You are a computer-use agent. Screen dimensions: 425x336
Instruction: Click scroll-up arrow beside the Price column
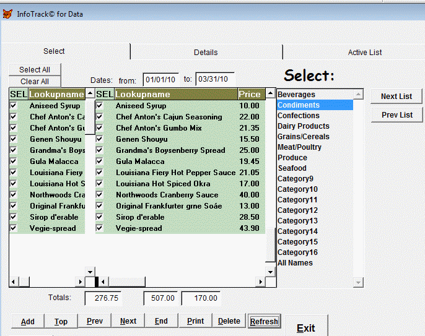point(270,94)
